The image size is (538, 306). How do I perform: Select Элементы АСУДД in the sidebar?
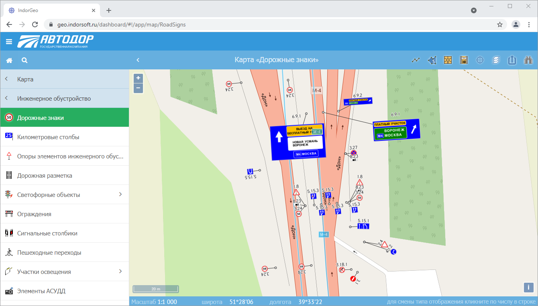[x=65, y=291]
